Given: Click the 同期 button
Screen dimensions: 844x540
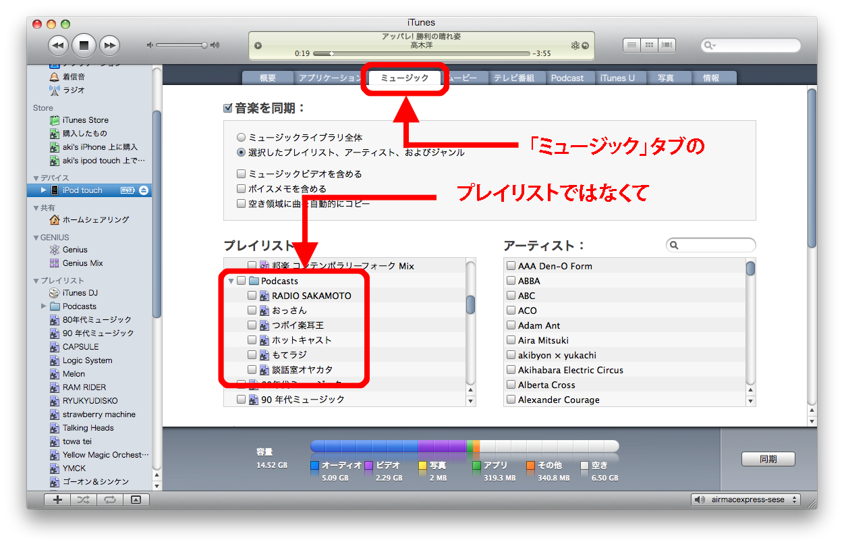Looking at the screenshot, I should point(768,459).
